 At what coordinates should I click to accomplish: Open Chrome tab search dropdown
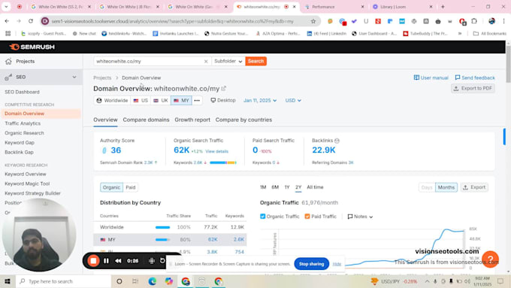pyautogui.click(x=6, y=7)
